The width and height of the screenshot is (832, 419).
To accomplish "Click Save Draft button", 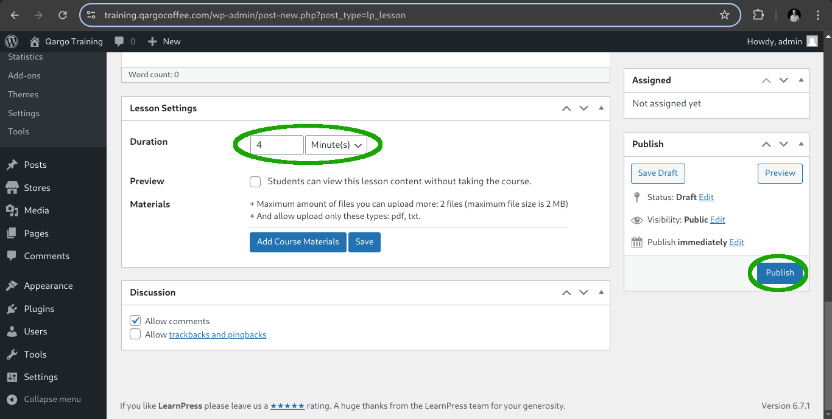I will point(658,173).
